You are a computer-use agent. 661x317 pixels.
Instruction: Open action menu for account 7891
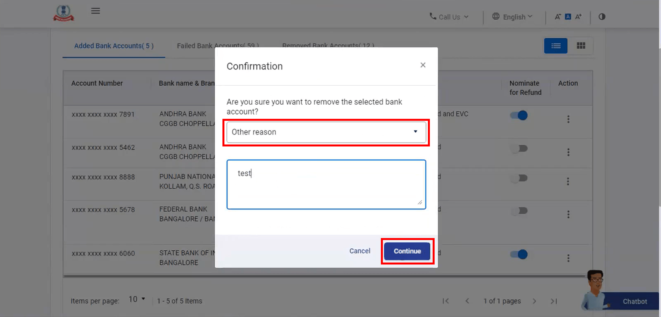(x=568, y=119)
